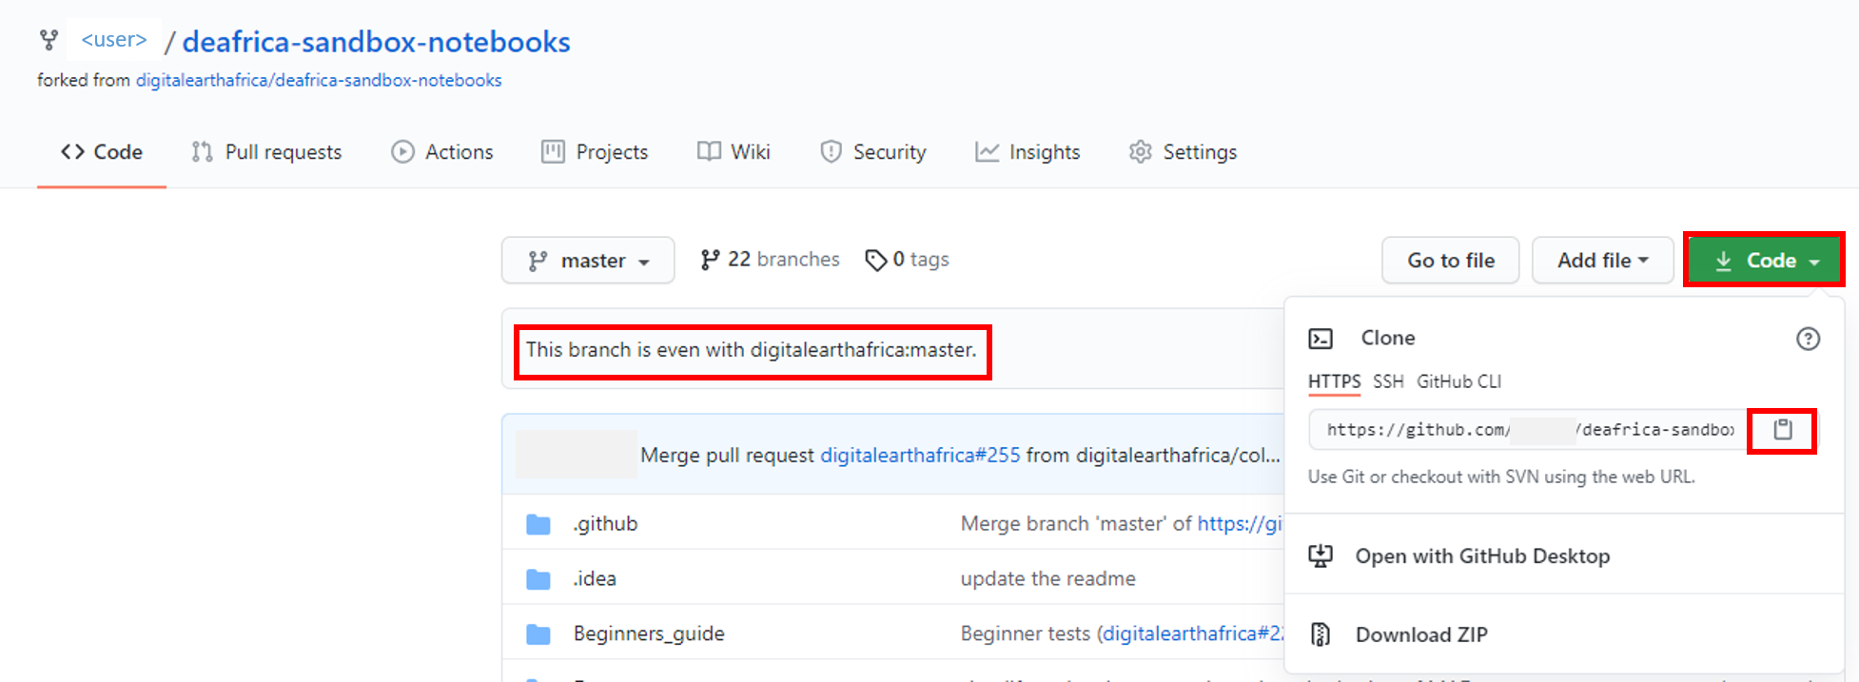
Task: Expand the Add file dropdown
Action: pyautogui.click(x=1603, y=261)
